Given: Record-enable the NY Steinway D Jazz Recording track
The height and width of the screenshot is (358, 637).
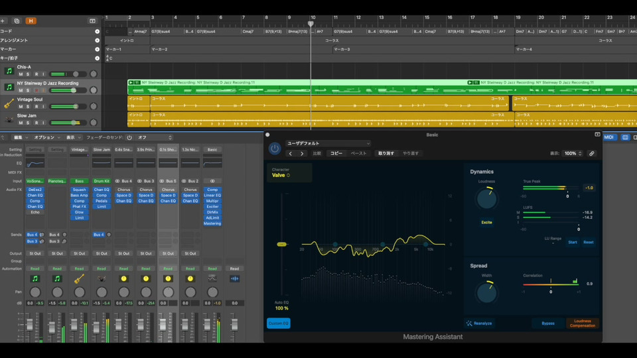Looking at the screenshot, I should (36, 91).
